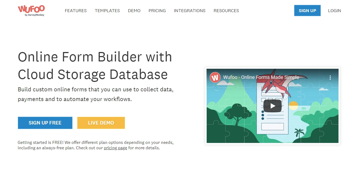Click LOGIN in the top right
This screenshot has width=358, height=187.
334,11
